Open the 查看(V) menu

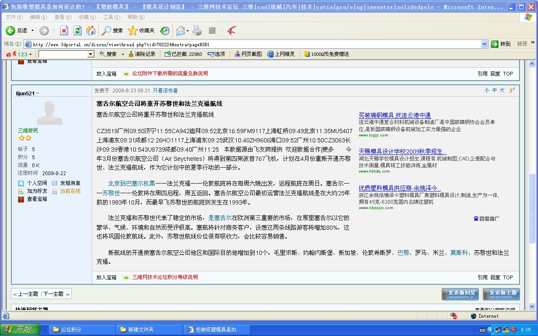click(x=63, y=17)
